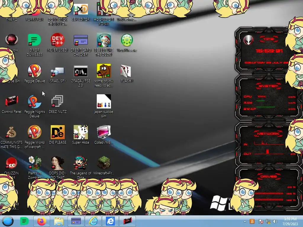Click the 15:59 digital clock readout

pos(269,51)
